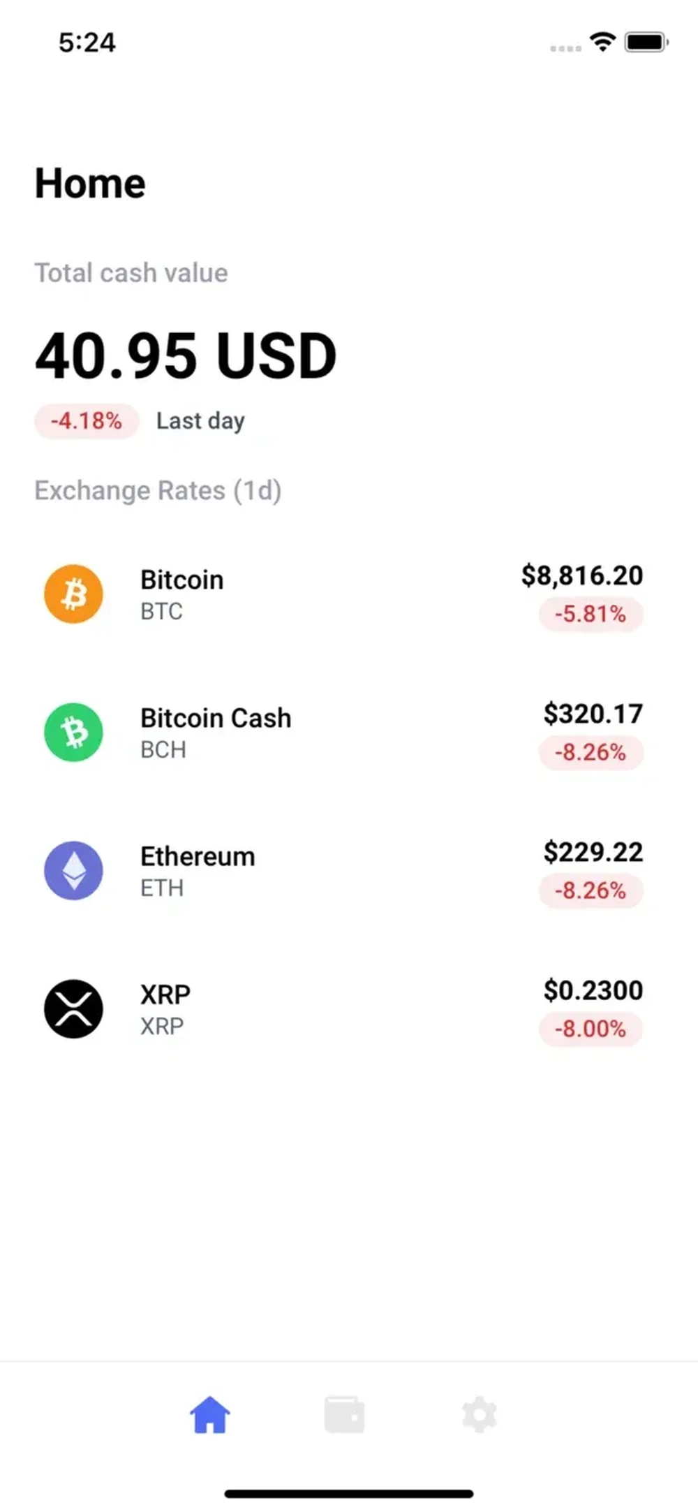The image size is (698, 1512).
Task: Tap Bitcoin's -5.81% change badge
Action: coord(591,615)
